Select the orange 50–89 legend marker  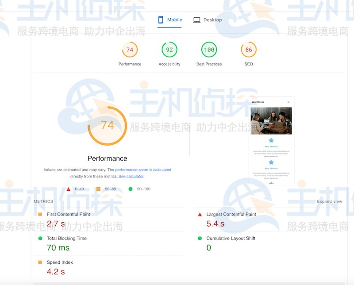tap(98, 189)
